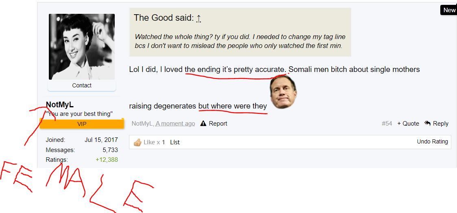Open the NotMyL username in the sidebar
Image resolution: width=457 pixels, height=213 pixels.
60,105
